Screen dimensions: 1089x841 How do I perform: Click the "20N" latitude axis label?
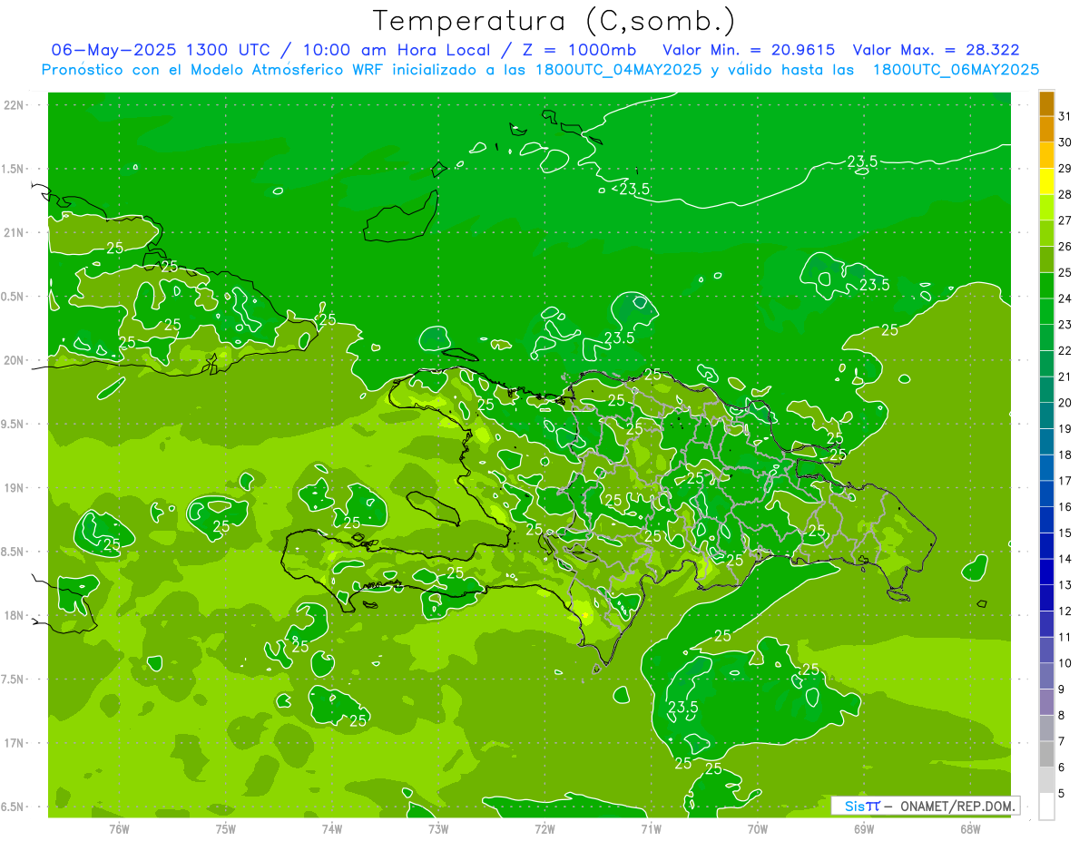click(x=15, y=360)
